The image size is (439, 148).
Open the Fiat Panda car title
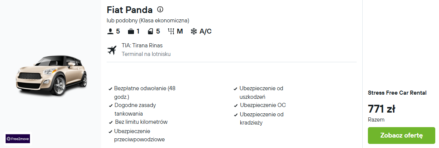click(129, 10)
